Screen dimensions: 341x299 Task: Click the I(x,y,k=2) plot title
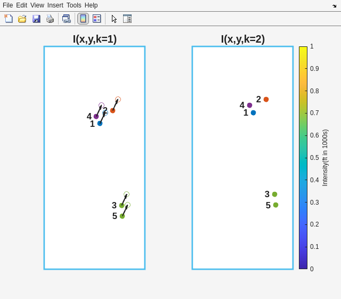243,39
